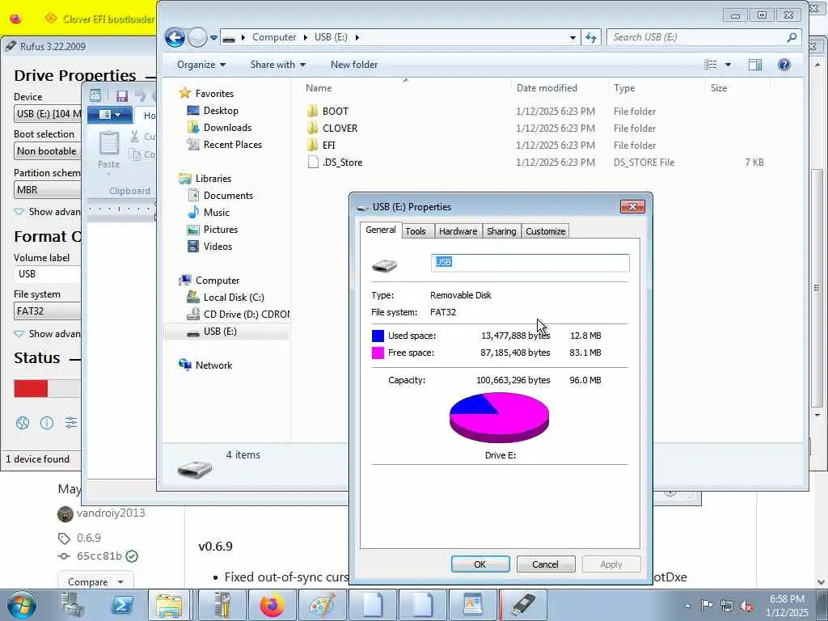Open recent locations dropdown beside navigation arrows
828x621 pixels.
pos(213,37)
